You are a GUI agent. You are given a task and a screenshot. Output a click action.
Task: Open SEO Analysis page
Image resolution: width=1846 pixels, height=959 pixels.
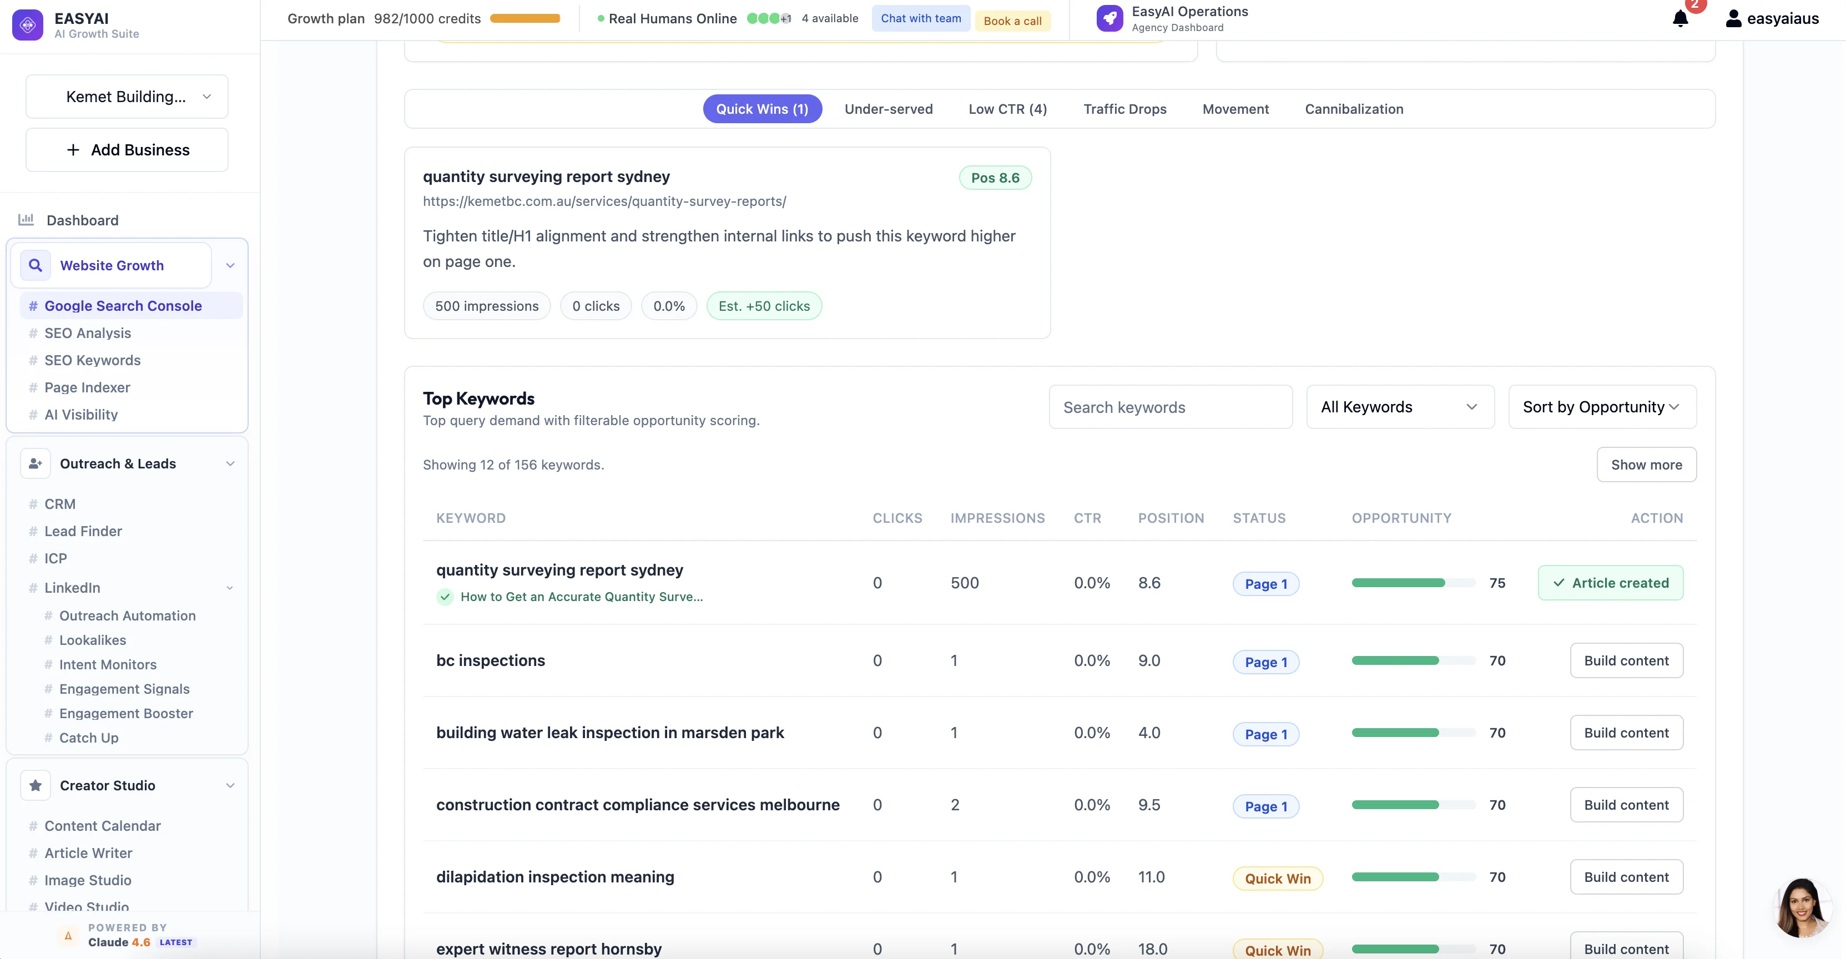point(88,334)
